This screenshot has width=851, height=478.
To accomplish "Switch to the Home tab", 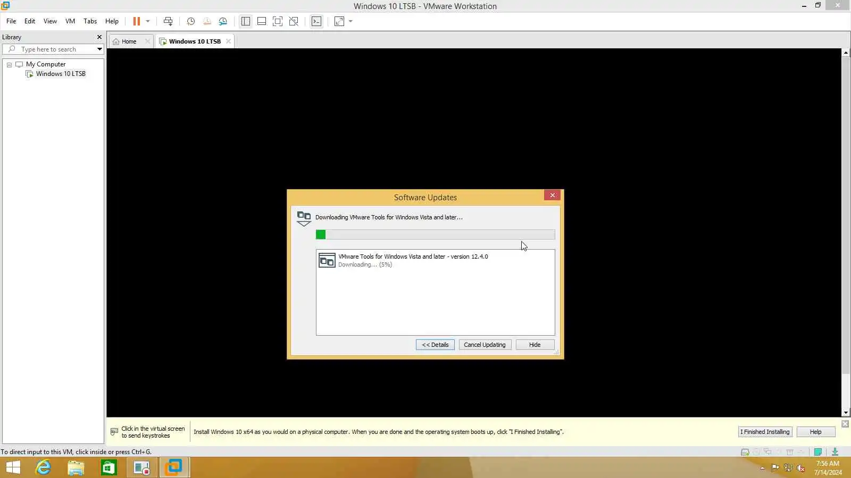I will tap(129, 41).
